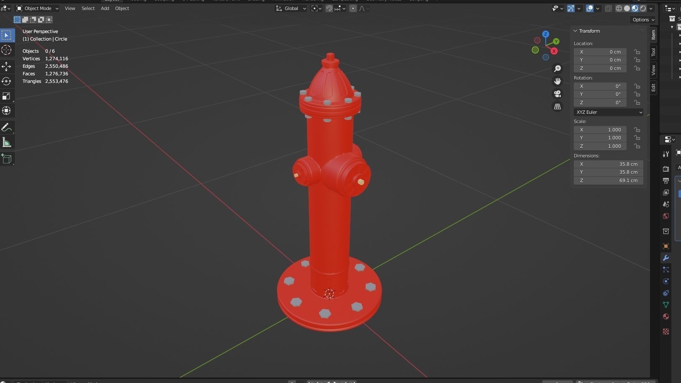Image resolution: width=681 pixels, height=383 pixels.
Task: Open the Physics properties icon
Action: tap(666, 281)
